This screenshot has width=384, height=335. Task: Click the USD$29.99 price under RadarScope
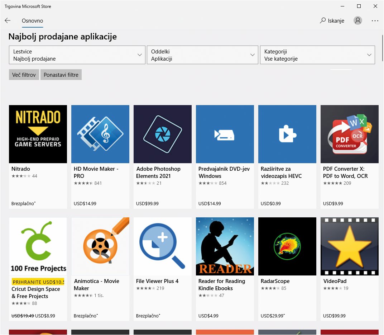pos(273,316)
